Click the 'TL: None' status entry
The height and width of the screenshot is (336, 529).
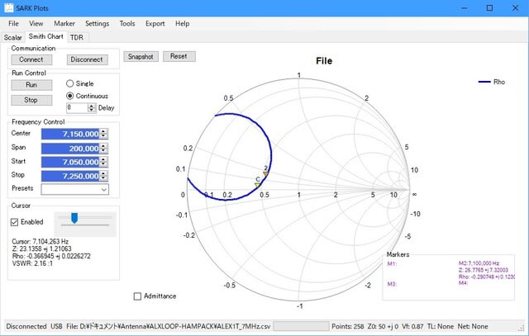[x=441, y=326]
